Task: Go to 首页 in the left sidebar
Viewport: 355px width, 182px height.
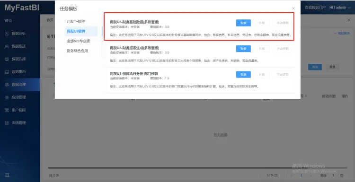Action: pyautogui.click(x=9, y=21)
